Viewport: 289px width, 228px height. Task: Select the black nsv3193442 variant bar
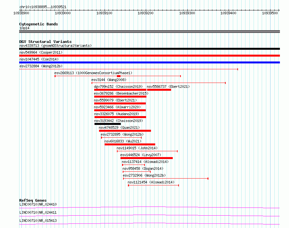coord(107,124)
